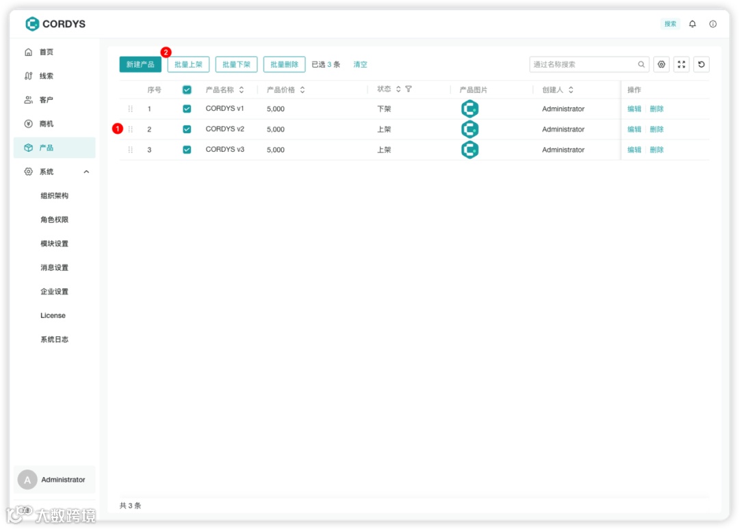Click the CORDYS logo icon

click(32, 23)
